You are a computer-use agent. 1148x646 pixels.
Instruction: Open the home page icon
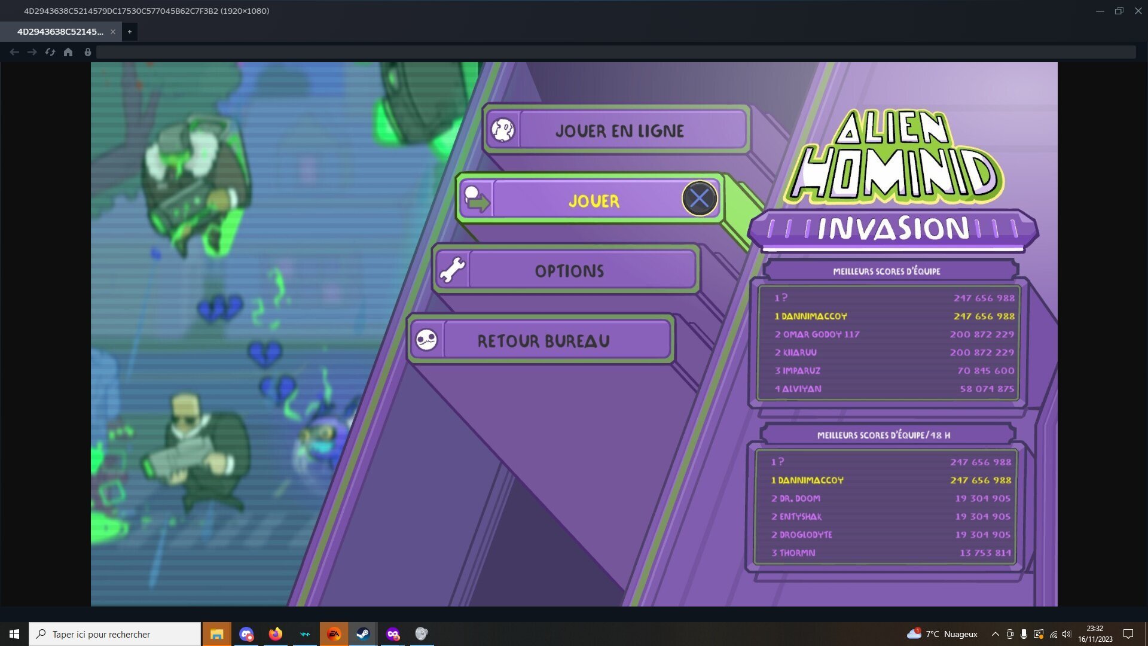click(68, 52)
